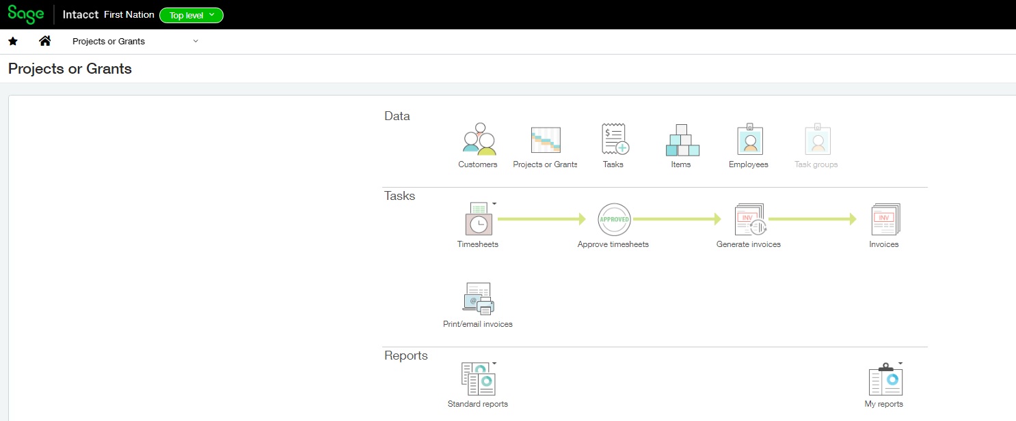The width and height of the screenshot is (1016, 421).
Task: Open the Generate invoices icon
Action: (x=748, y=220)
